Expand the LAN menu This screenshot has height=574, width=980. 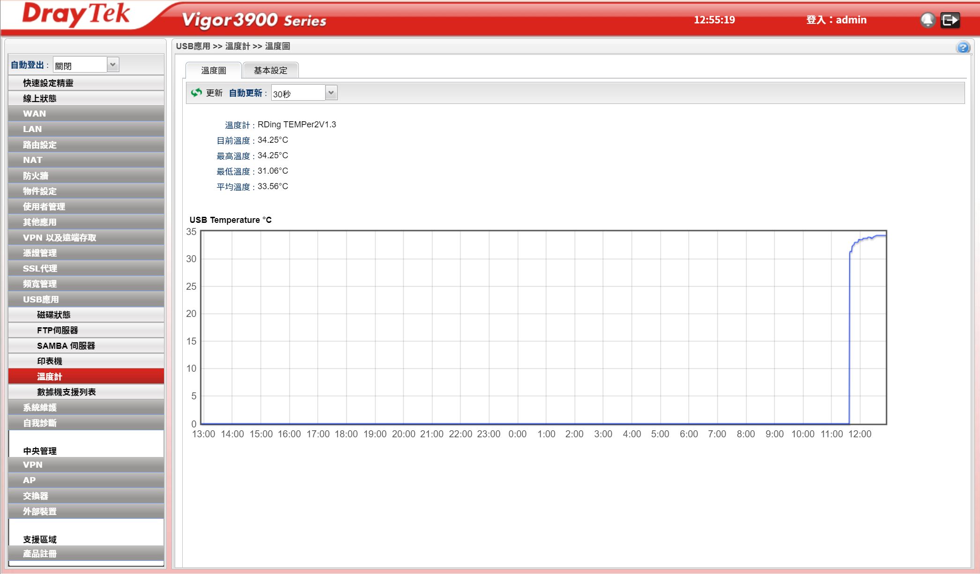pyautogui.click(x=86, y=129)
